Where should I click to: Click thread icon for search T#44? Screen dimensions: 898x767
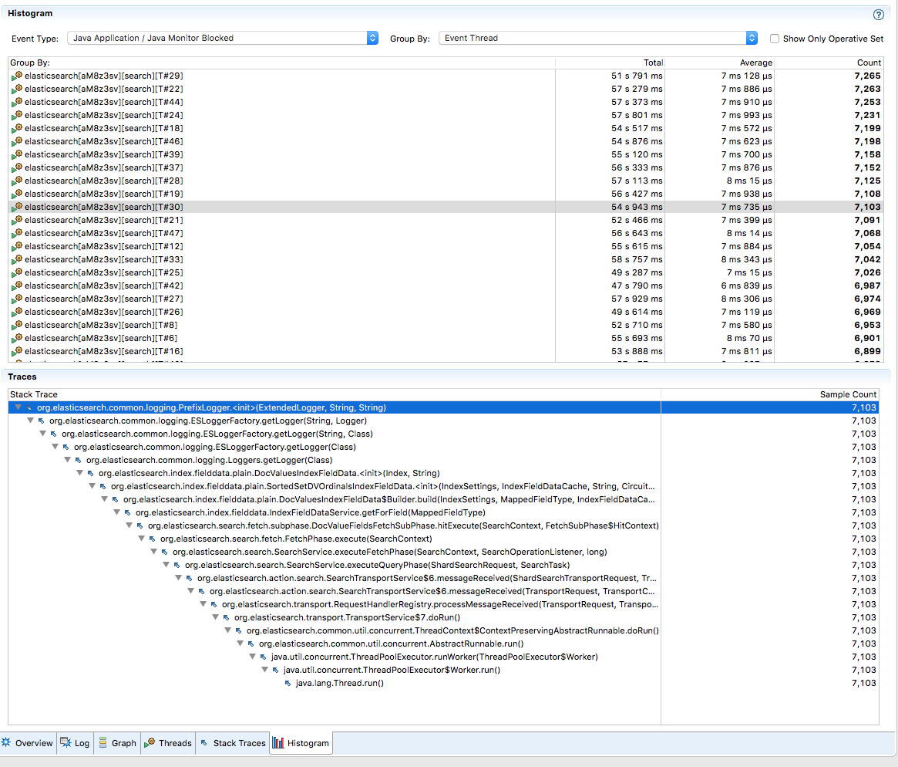pyautogui.click(x=17, y=102)
